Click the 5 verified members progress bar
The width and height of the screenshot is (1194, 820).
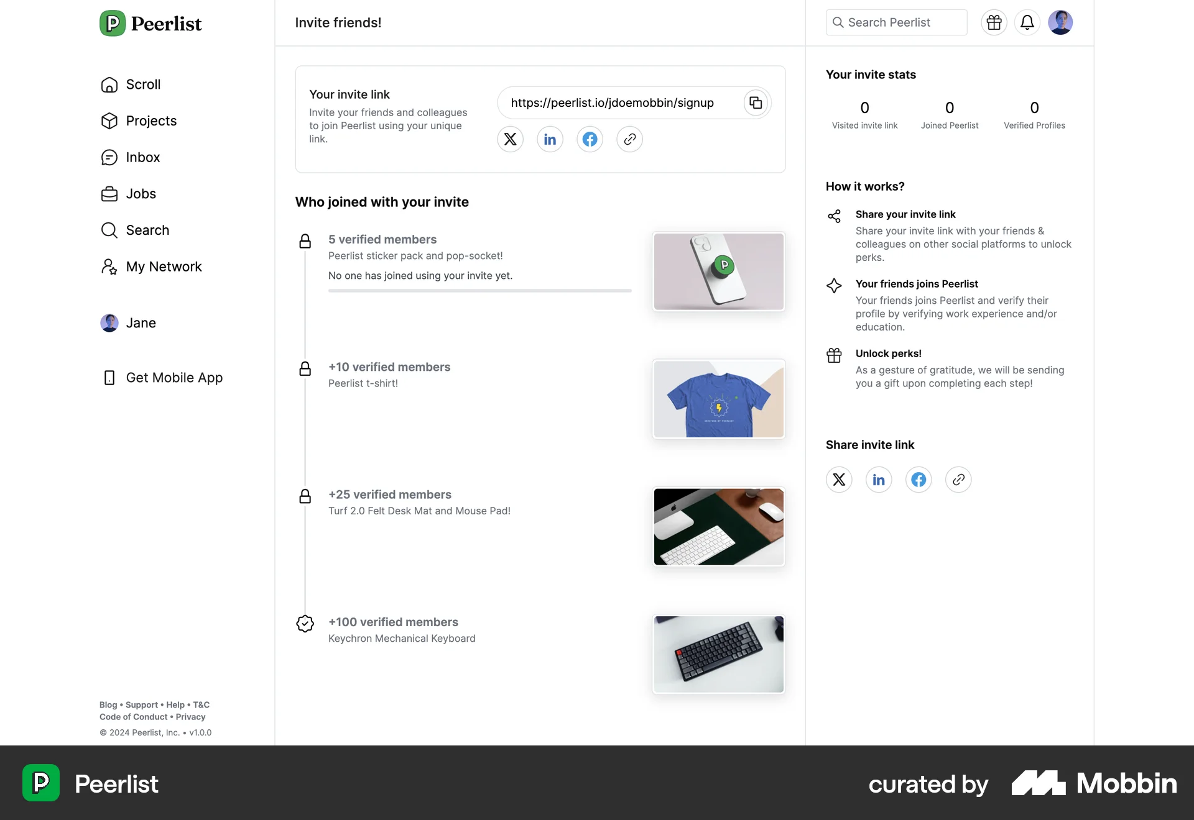479,291
